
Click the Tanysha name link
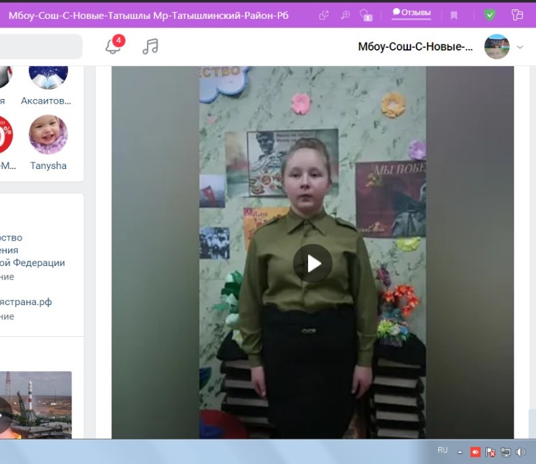point(48,166)
